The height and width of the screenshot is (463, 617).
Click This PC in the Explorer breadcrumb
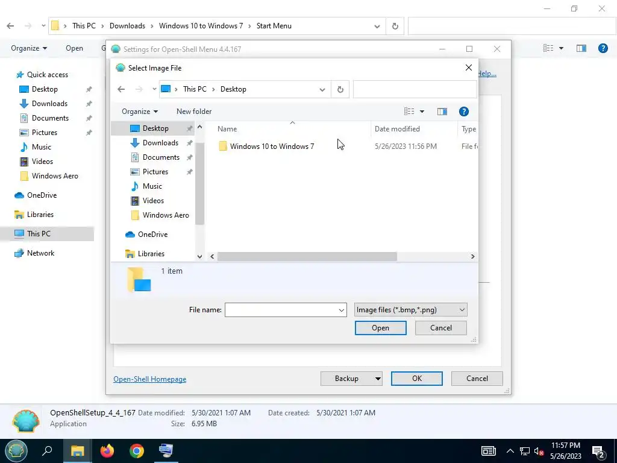(x=84, y=26)
